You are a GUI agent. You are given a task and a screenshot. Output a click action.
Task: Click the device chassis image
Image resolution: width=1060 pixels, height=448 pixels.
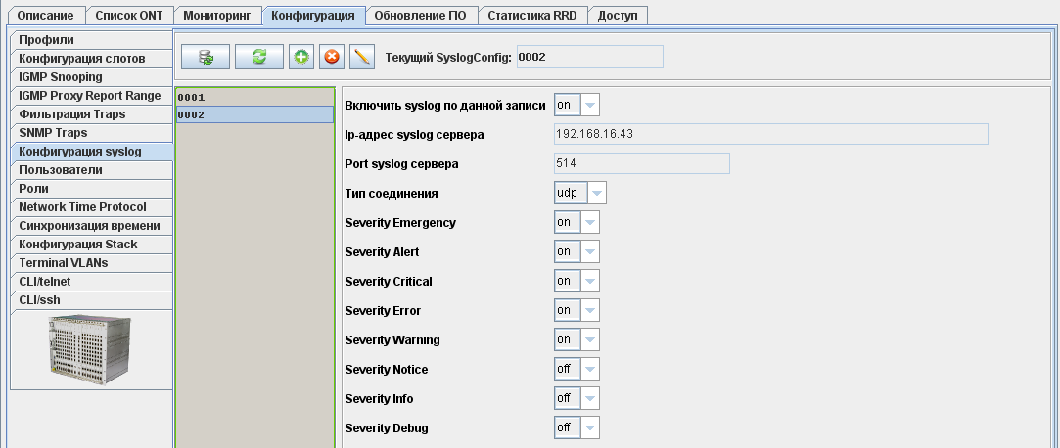(91, 349)
